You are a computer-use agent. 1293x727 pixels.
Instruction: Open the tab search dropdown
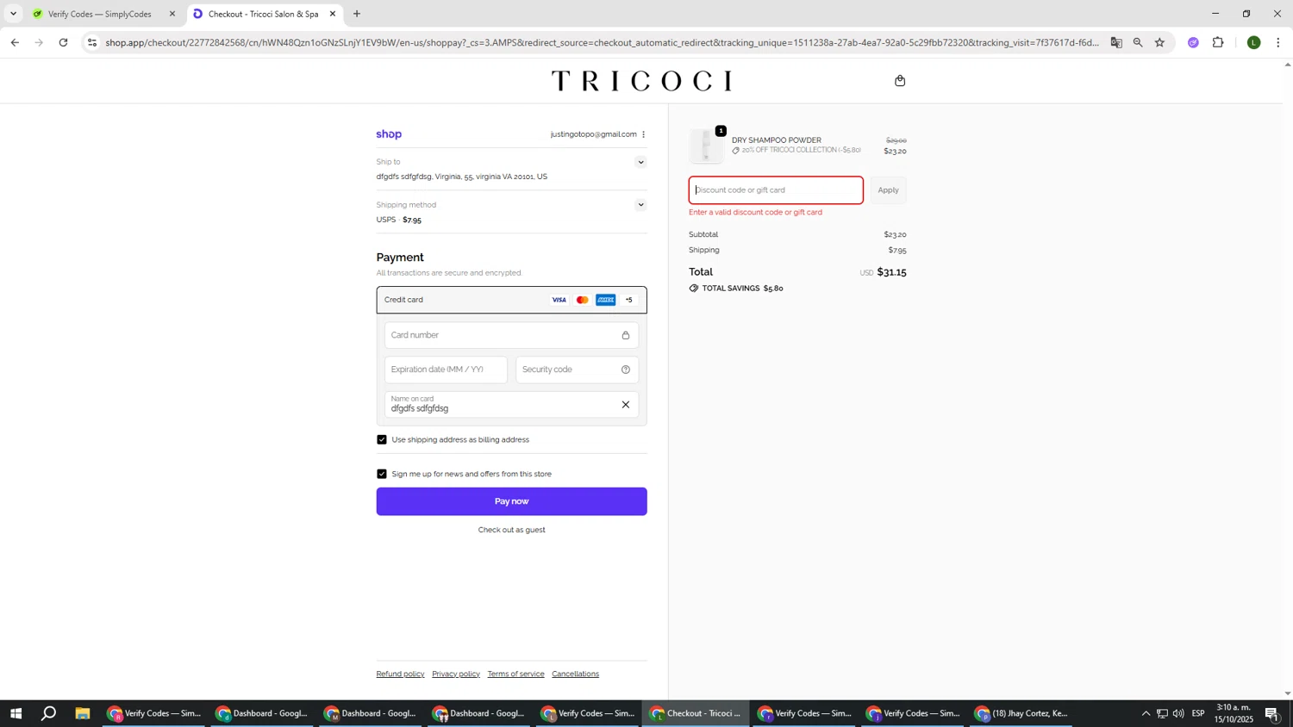pos(13,14)
